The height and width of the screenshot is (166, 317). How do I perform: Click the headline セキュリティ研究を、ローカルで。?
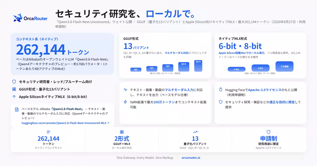tap(126, 14)
